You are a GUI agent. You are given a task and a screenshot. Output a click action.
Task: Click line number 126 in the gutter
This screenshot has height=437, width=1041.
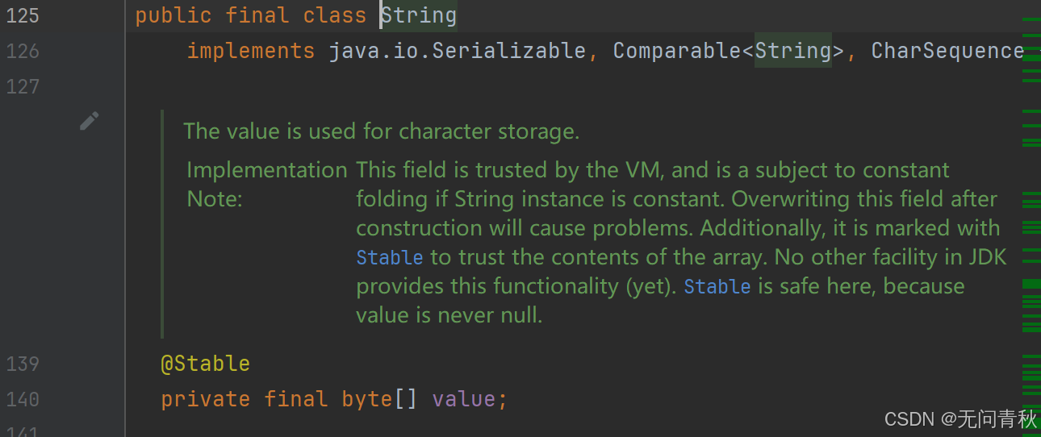point(23,51)
